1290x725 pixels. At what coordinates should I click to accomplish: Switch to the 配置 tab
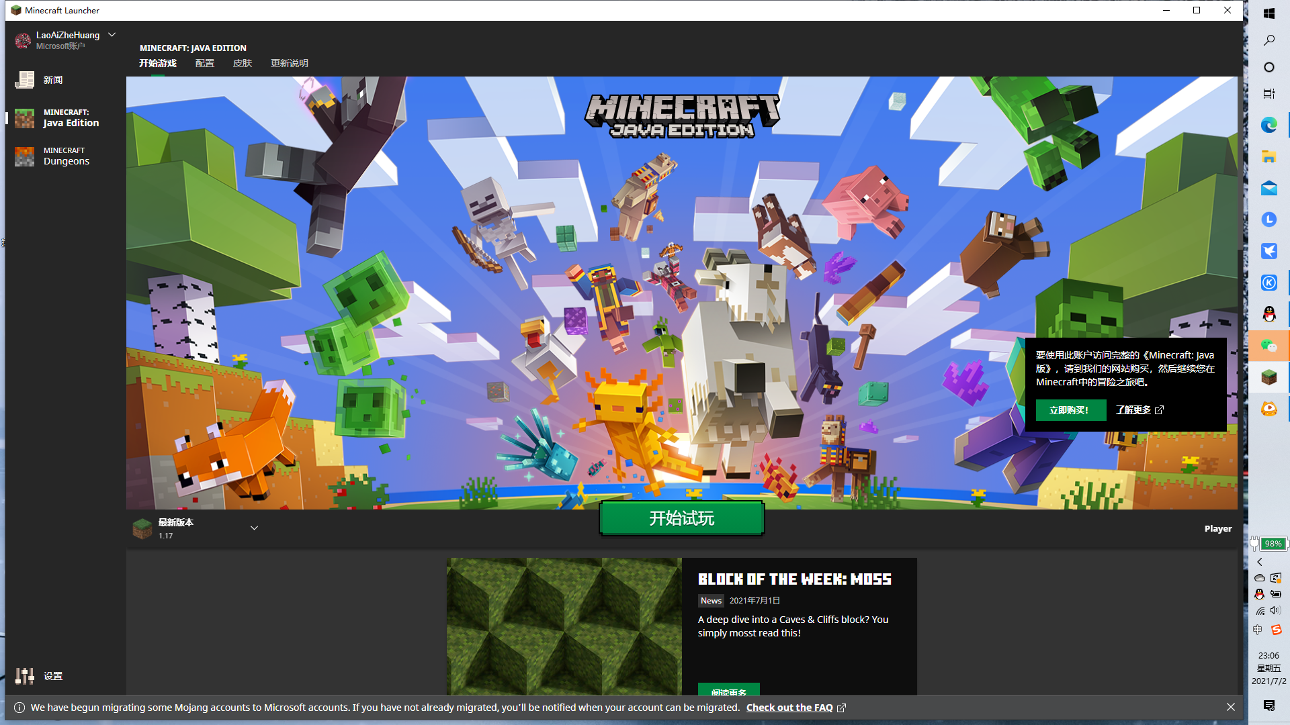coord(205,63)
